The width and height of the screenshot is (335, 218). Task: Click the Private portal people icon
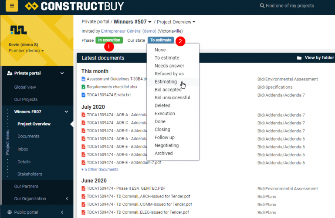pos(10,73)
